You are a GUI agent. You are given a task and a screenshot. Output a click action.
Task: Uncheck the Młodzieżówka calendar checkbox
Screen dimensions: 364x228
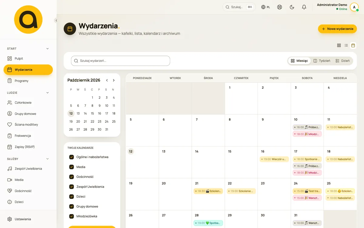pyautogui.click(x=72, y=216)
